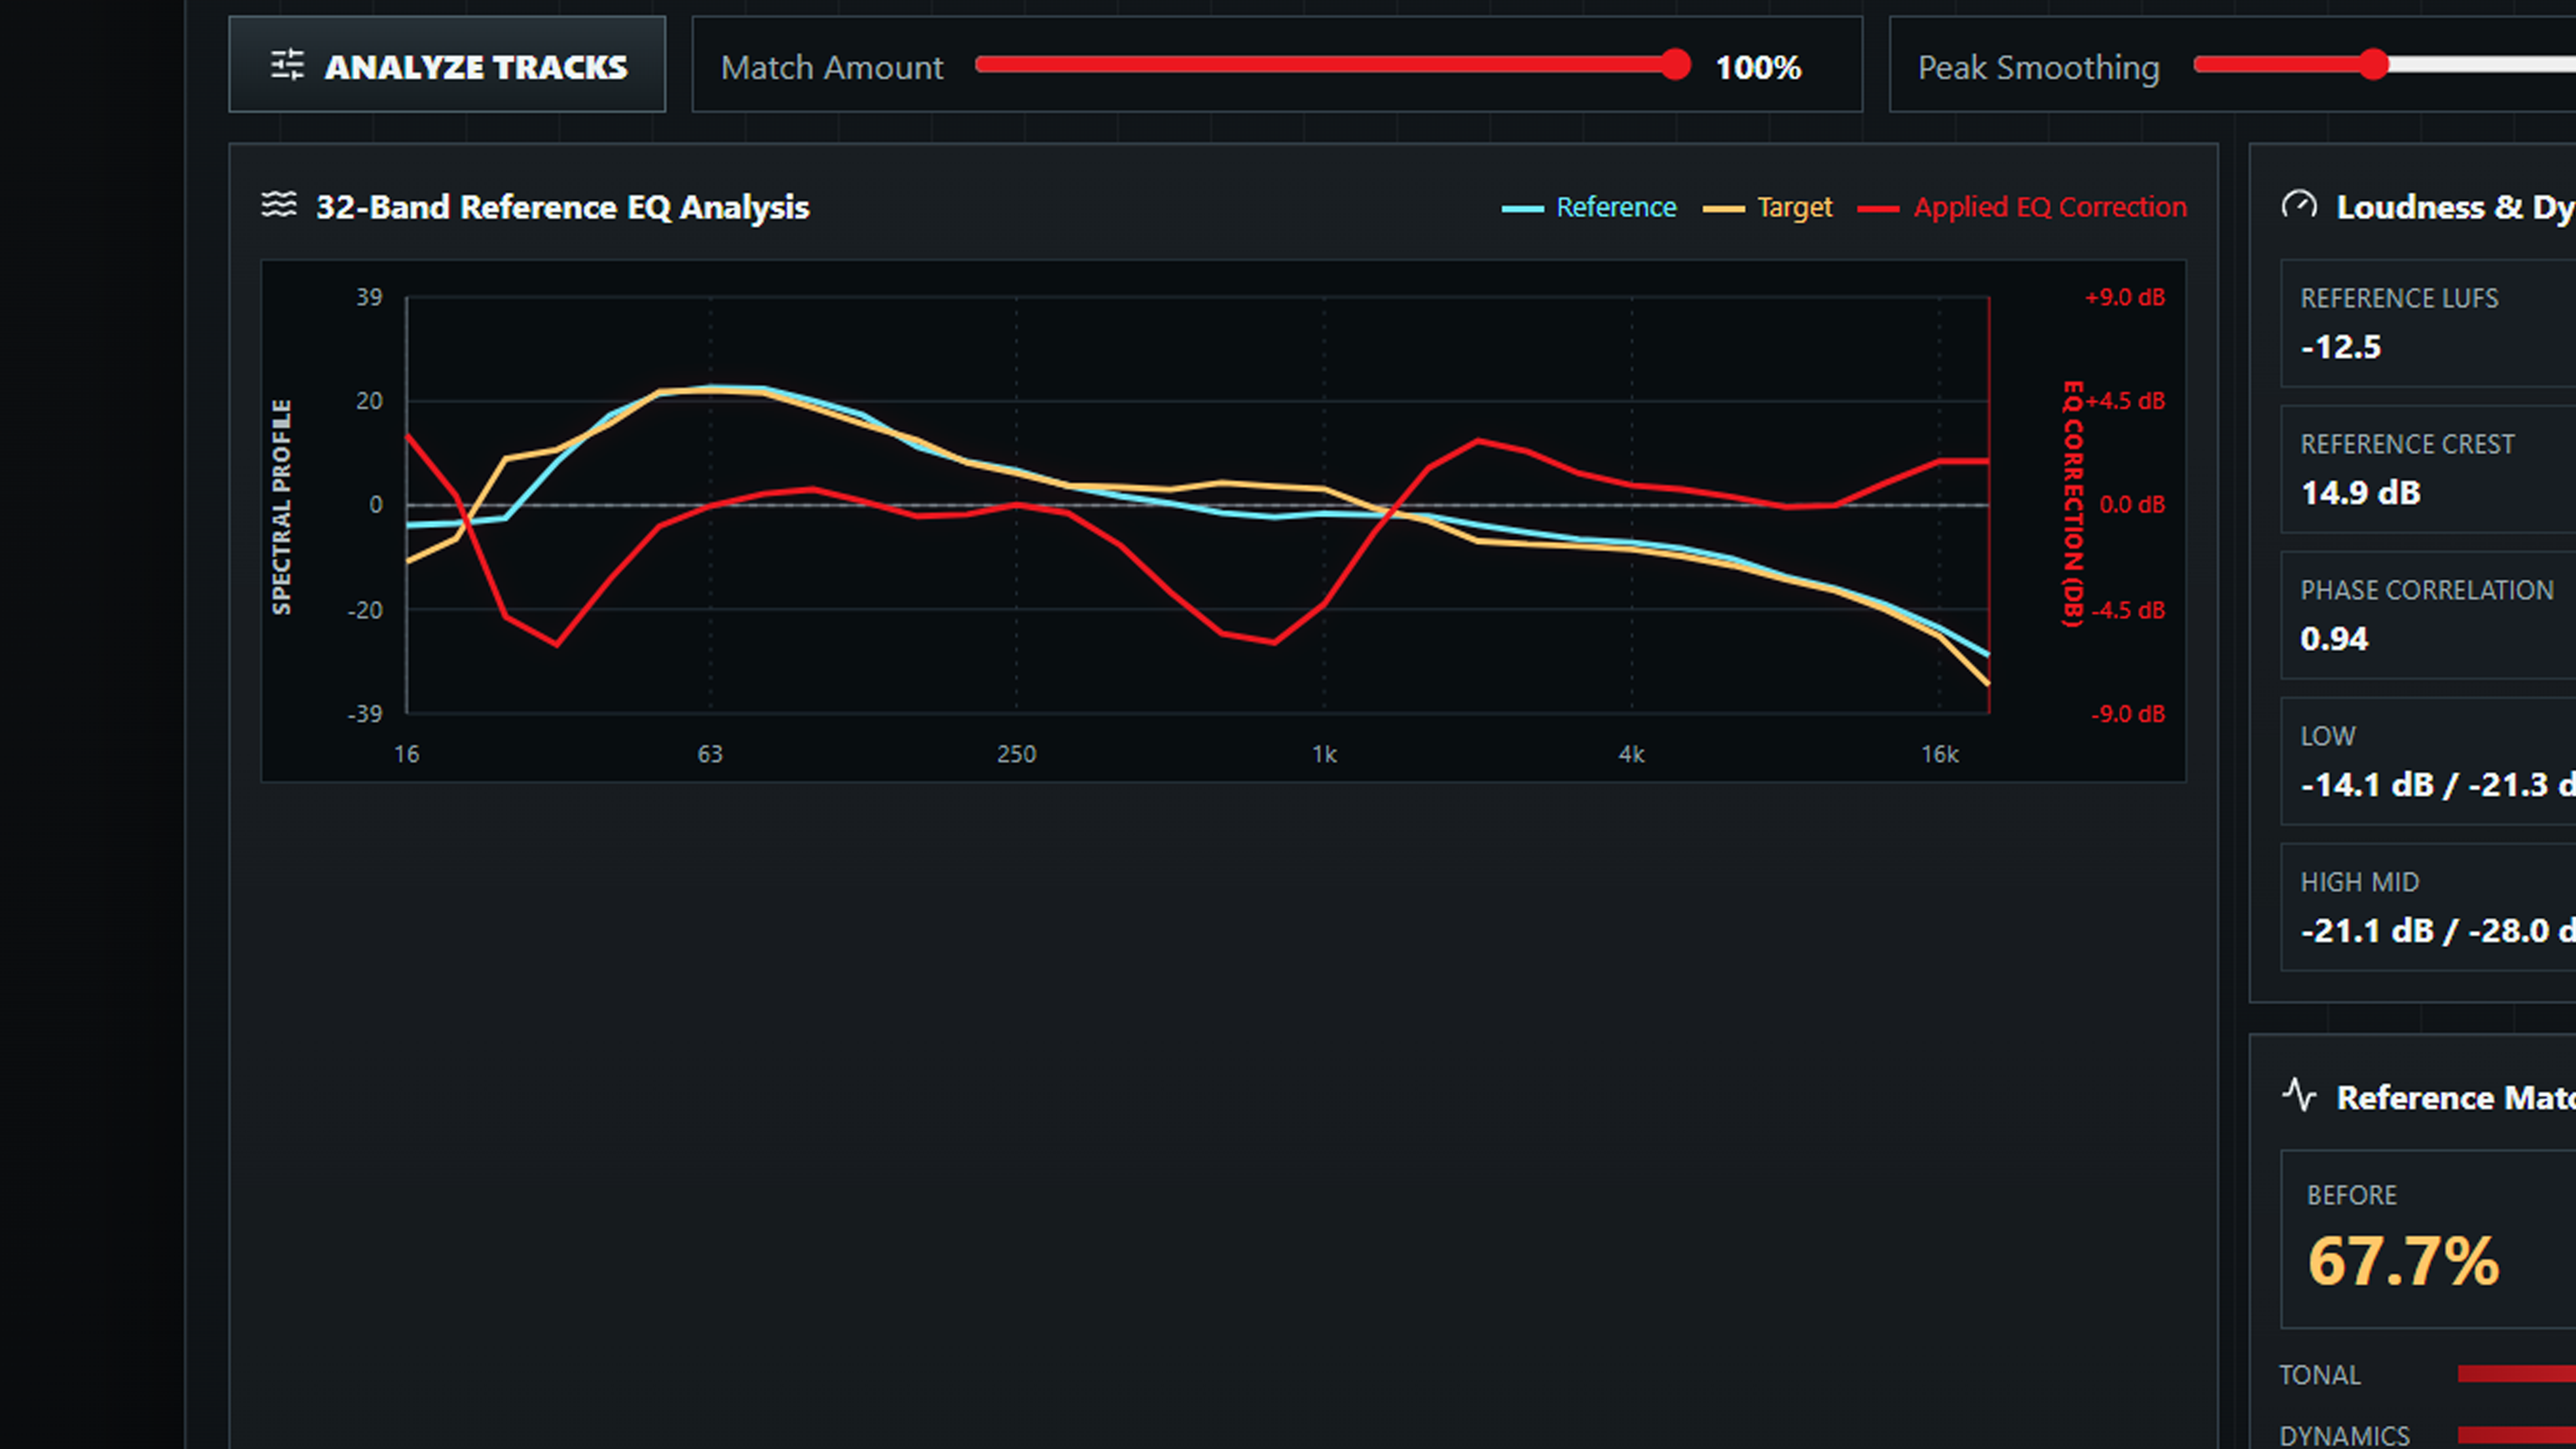Click the +9.0 dB correction axis label
Image resolution: width=2576 pixels, height=1449 pixels.
[2125, 297]
